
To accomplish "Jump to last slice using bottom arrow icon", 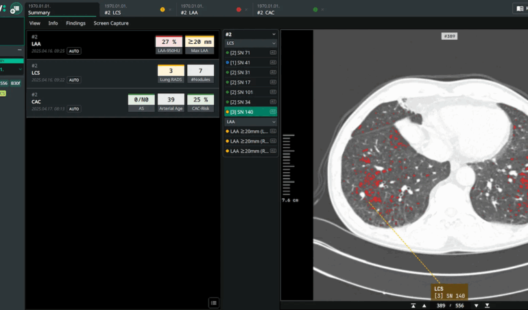I will point(487,305).
